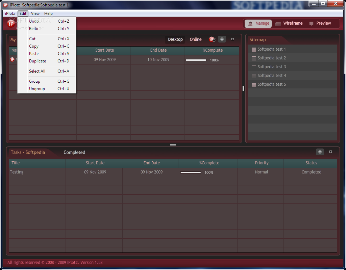346x270 pixels.
Task: Click the title bar iPlotz app icon
Action: (5, 5)
